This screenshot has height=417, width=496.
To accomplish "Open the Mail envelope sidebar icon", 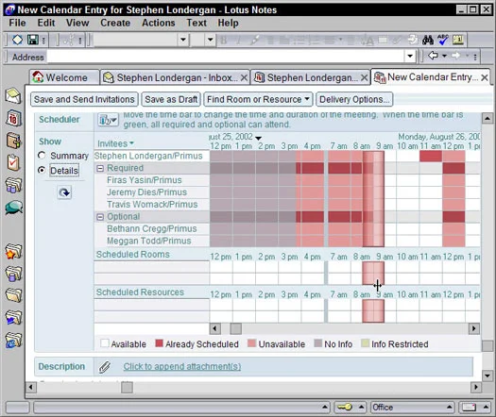I will point(13,95).
